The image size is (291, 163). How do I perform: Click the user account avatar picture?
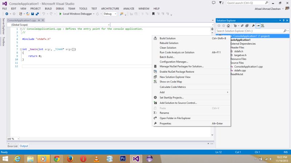click(287, 8)
